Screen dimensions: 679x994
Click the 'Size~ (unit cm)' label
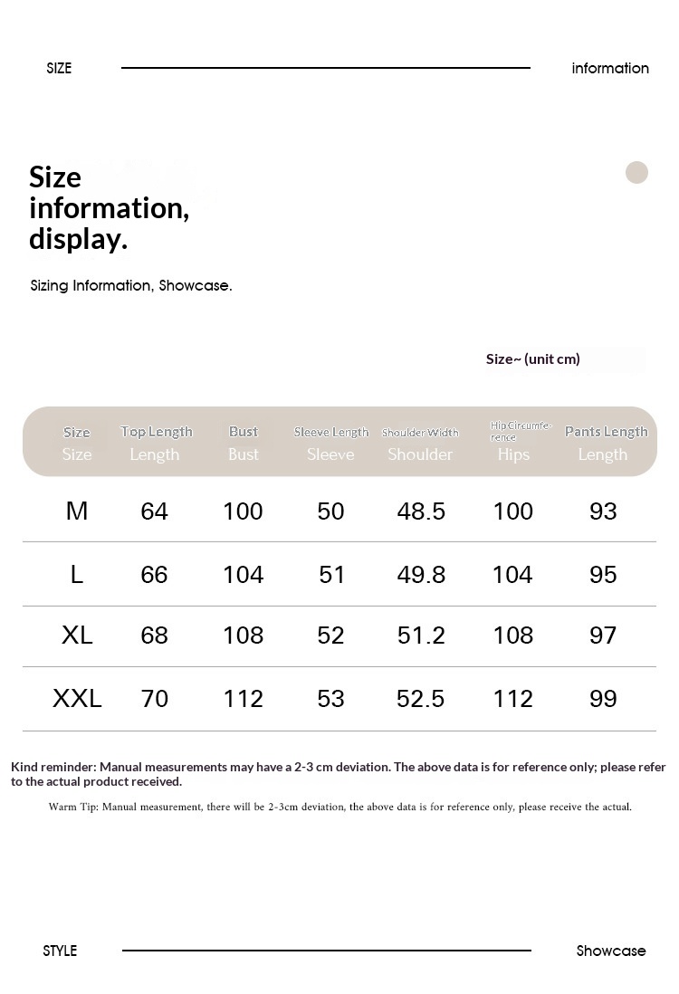(532, 358)
